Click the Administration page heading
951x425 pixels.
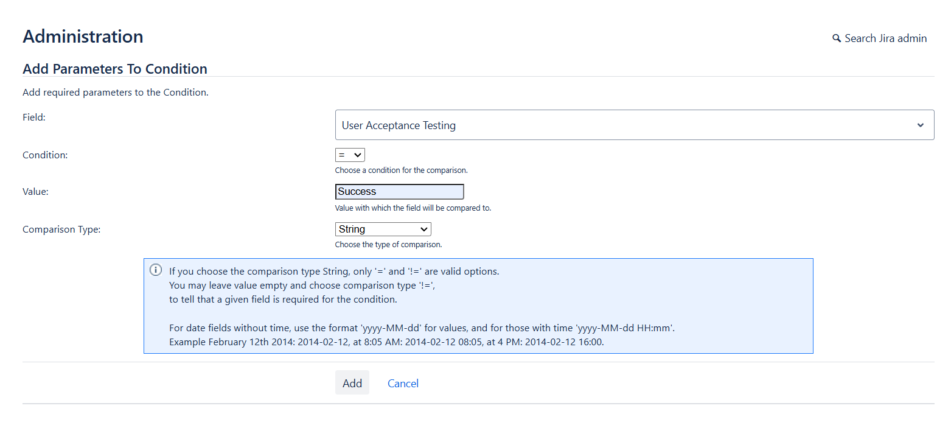point(83,37)
